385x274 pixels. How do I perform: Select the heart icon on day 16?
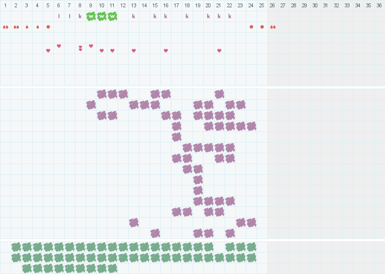point(166,51)
